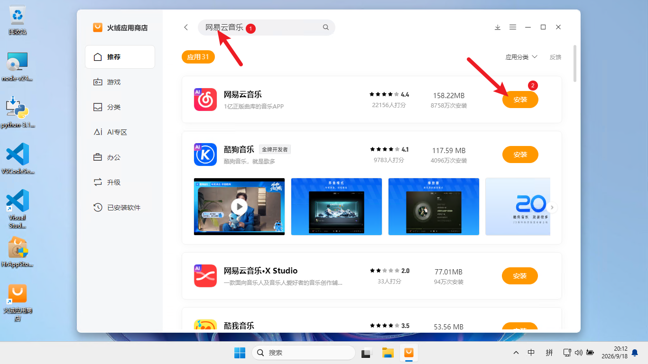Image resolution: width=648 pixels, height=364 pixels.
Task: Click the results list vertical scrollbar
Action: click(575, 64)
